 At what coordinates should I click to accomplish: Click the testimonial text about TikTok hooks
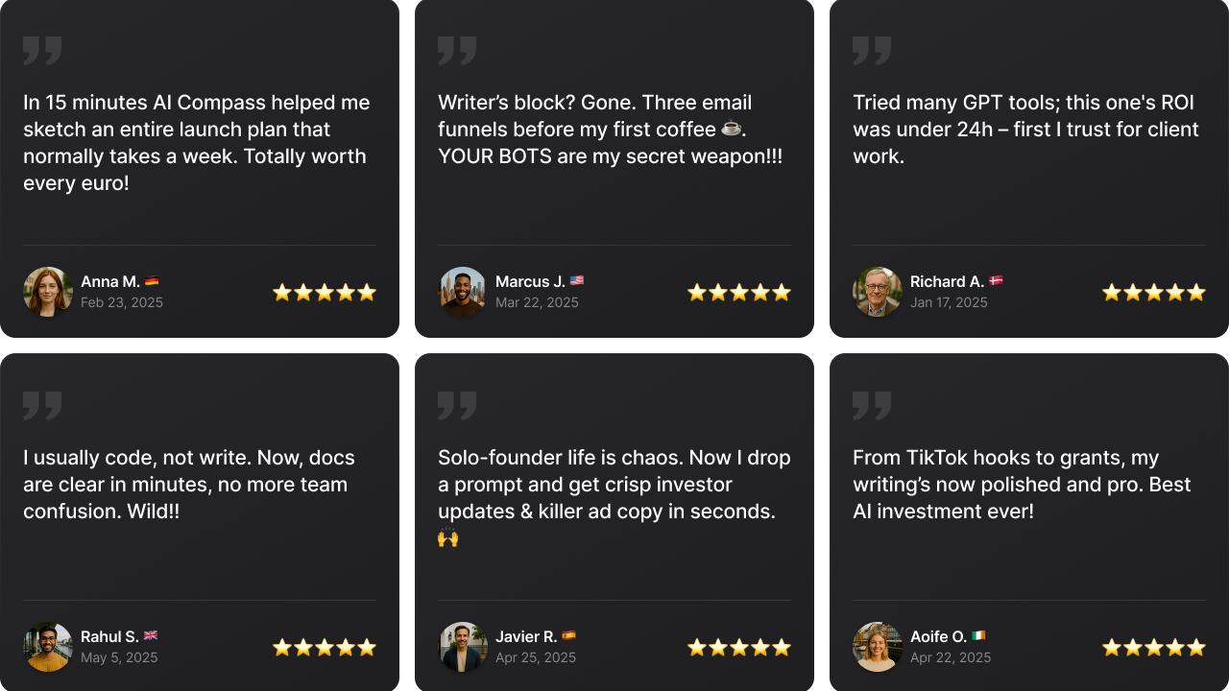[x=1022, y=485]
